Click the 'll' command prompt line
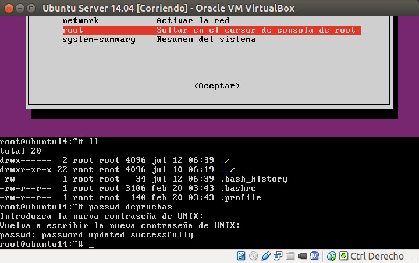 [49, 141]
